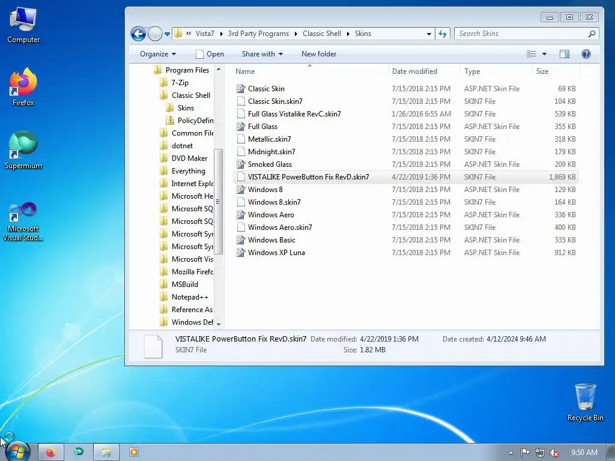Click the Computer desktop icon
The width and height of the screenshot is (615, 461).
coord(23,26)
